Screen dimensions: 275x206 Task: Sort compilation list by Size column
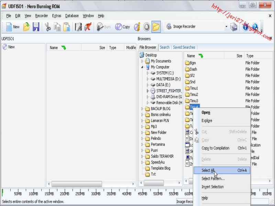coord(94,48)
